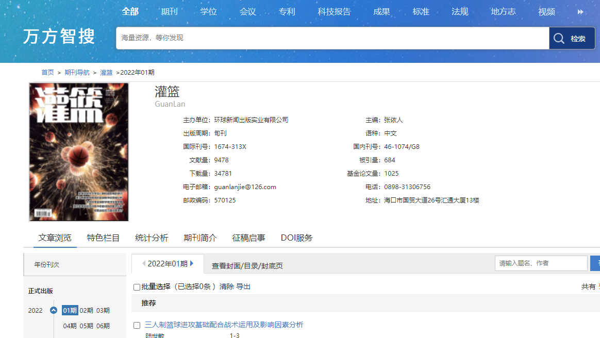Click the 首页 breadcrumb link
This screenshot has height=338, width=600.
pos(47,72)
